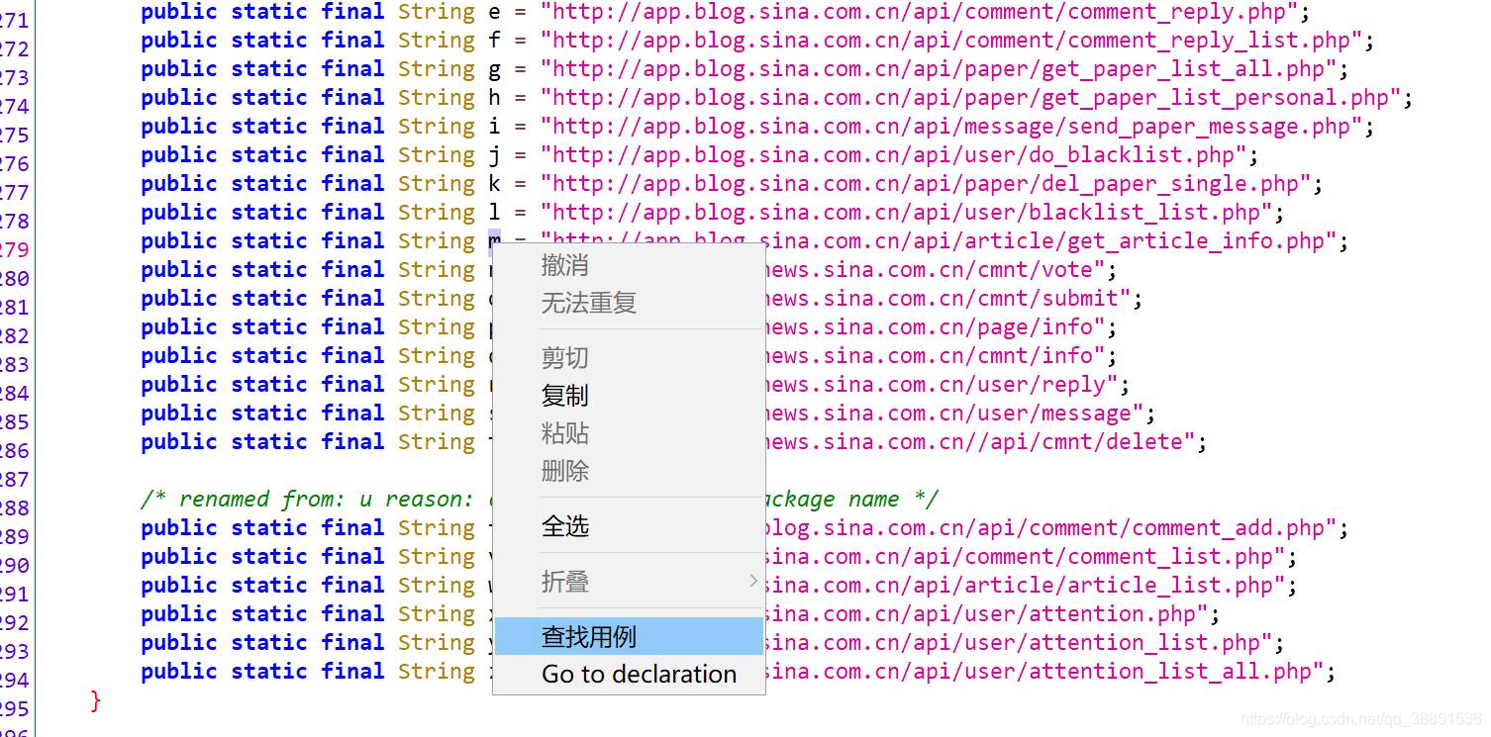The image size is (1491, 737).
Task: Click line number 279 in the gutter
Action: pos(15,250)
